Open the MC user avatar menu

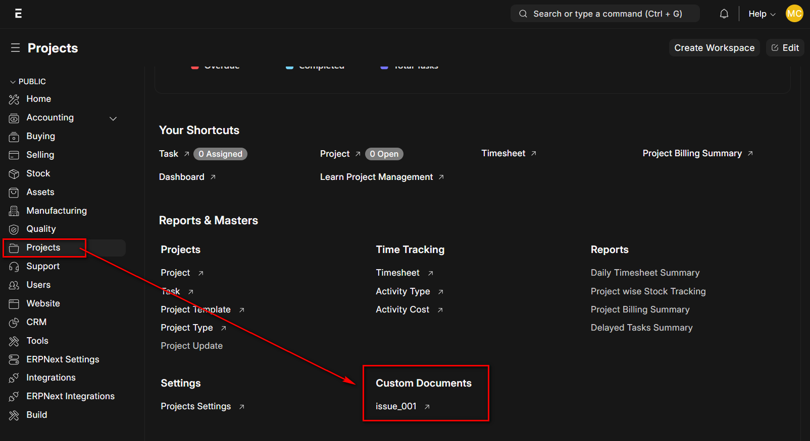coord(794,14)
